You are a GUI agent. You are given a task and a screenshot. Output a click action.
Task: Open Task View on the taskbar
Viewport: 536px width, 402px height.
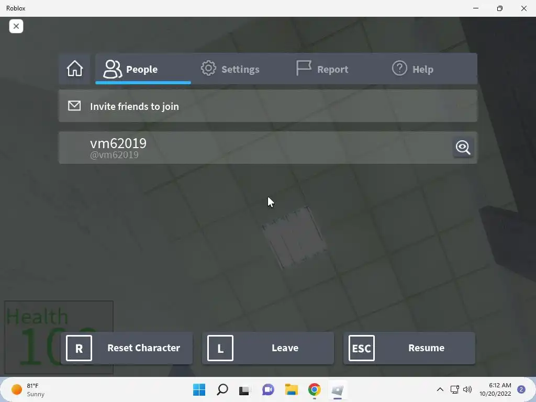point(244,389)
